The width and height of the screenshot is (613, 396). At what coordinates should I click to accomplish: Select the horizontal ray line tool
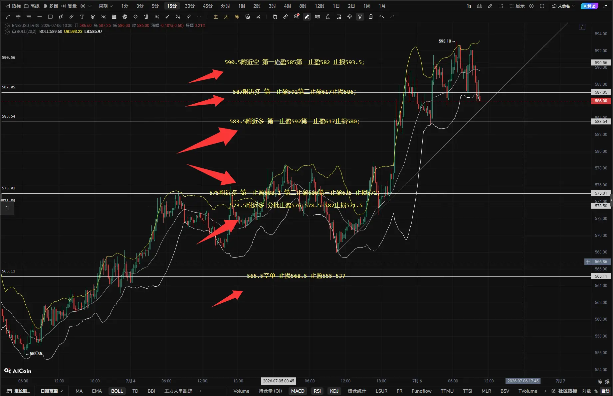coord(40,17)
